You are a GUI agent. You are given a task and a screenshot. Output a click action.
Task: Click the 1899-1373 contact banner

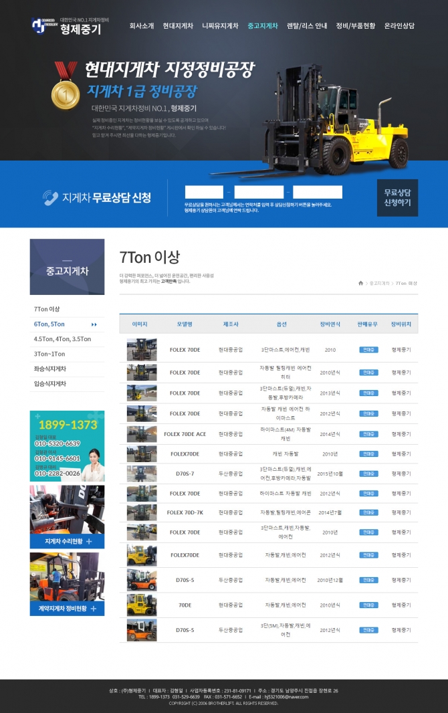(x=68, y=446)
